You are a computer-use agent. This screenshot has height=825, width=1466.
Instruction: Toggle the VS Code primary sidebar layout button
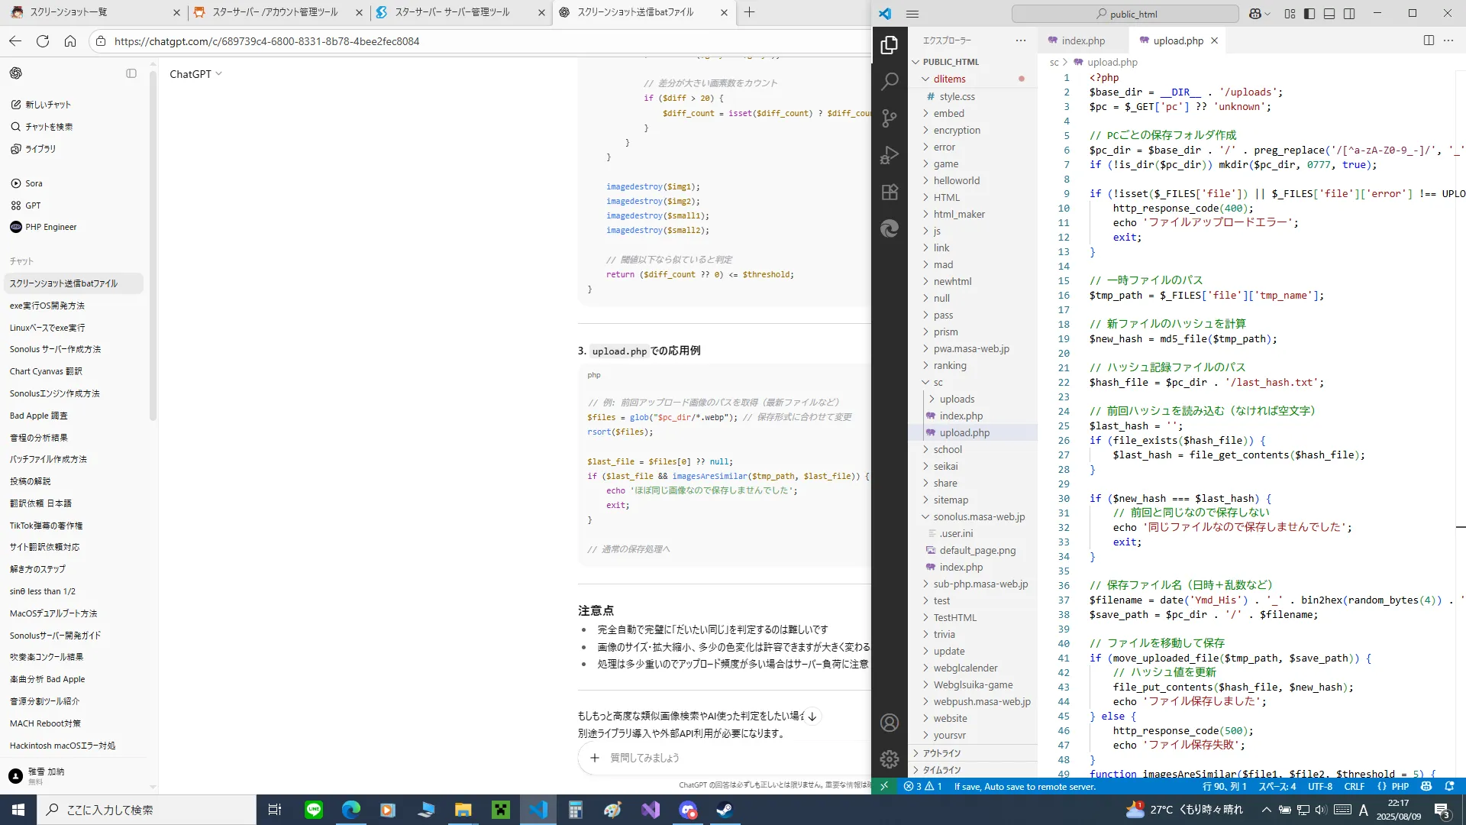pyautogui.click(x=1309, y=14)
